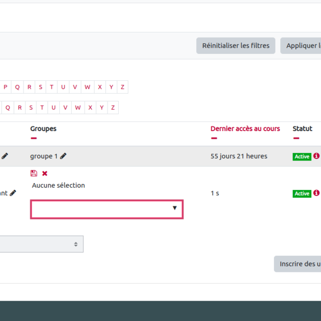Click Réinitialiser les filtres button
Viewport: 321px width, 321px height.
point(236,45)
